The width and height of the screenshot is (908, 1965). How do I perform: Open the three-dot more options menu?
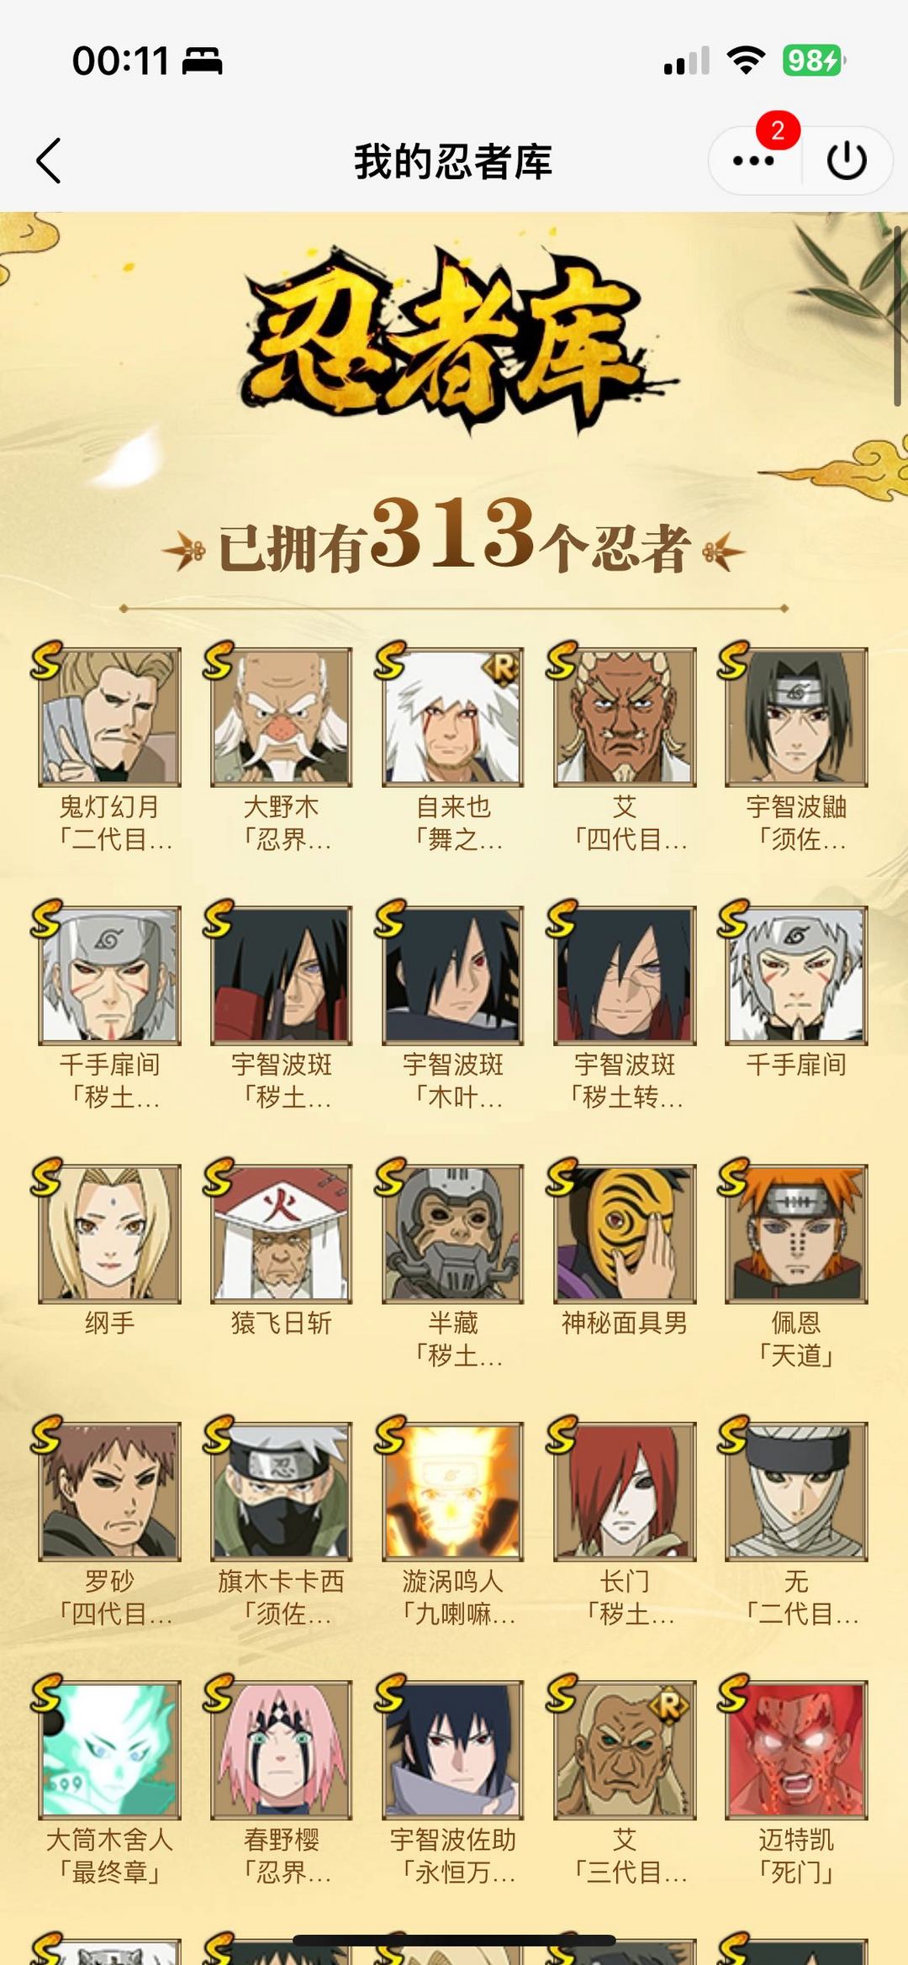753,161
